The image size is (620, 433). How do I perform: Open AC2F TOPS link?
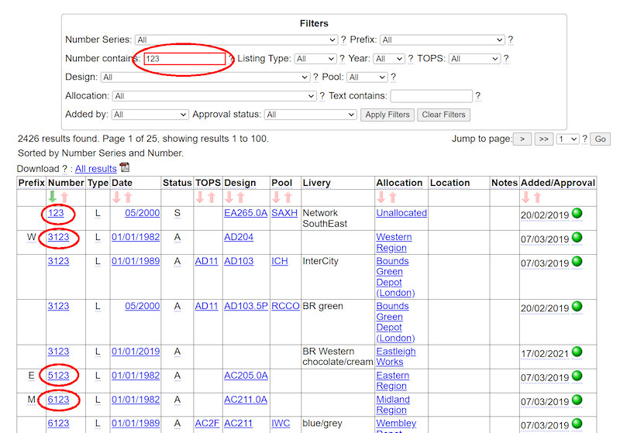207,423
